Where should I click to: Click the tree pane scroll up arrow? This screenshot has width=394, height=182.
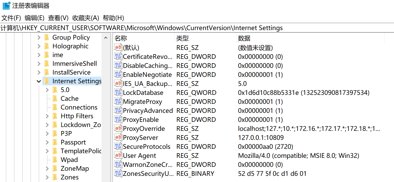pos(106,38)
